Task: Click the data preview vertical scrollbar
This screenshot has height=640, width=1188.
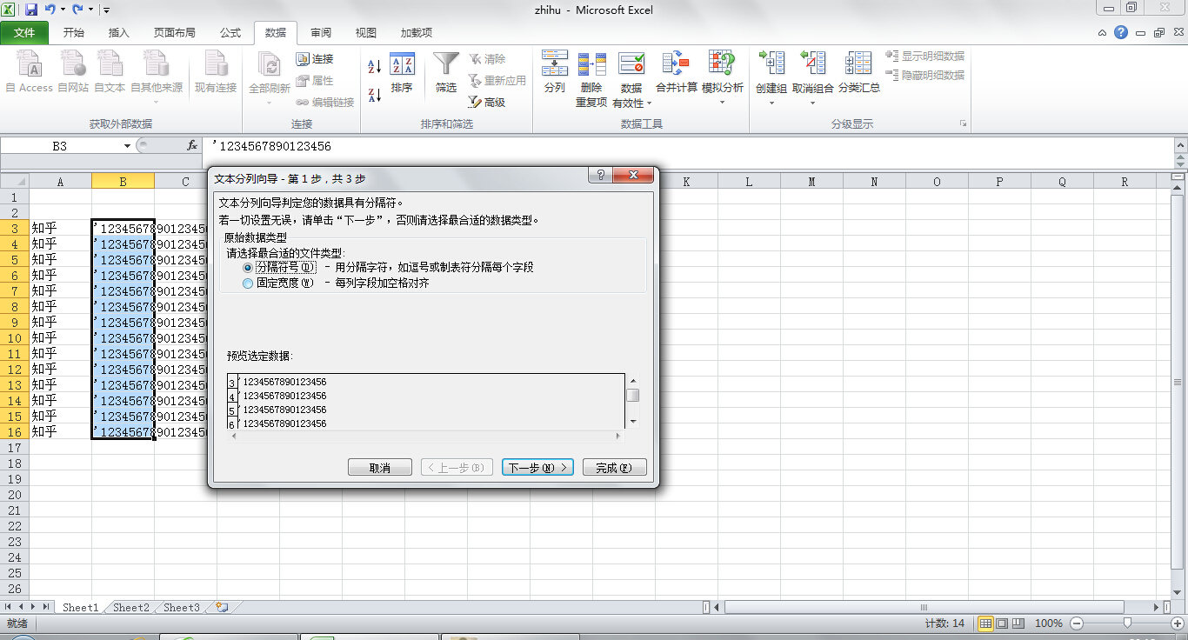Action: click(633, 401)
